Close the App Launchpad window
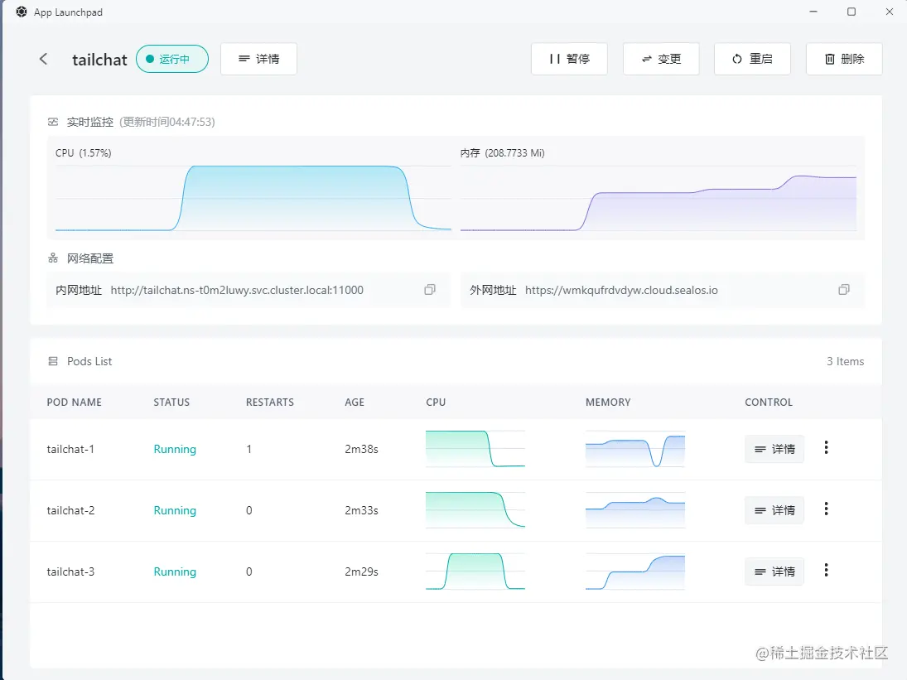Screen dimensions: 907x680 (890, 12)
